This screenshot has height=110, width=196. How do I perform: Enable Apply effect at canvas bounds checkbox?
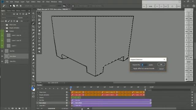(x=132, y=68)
